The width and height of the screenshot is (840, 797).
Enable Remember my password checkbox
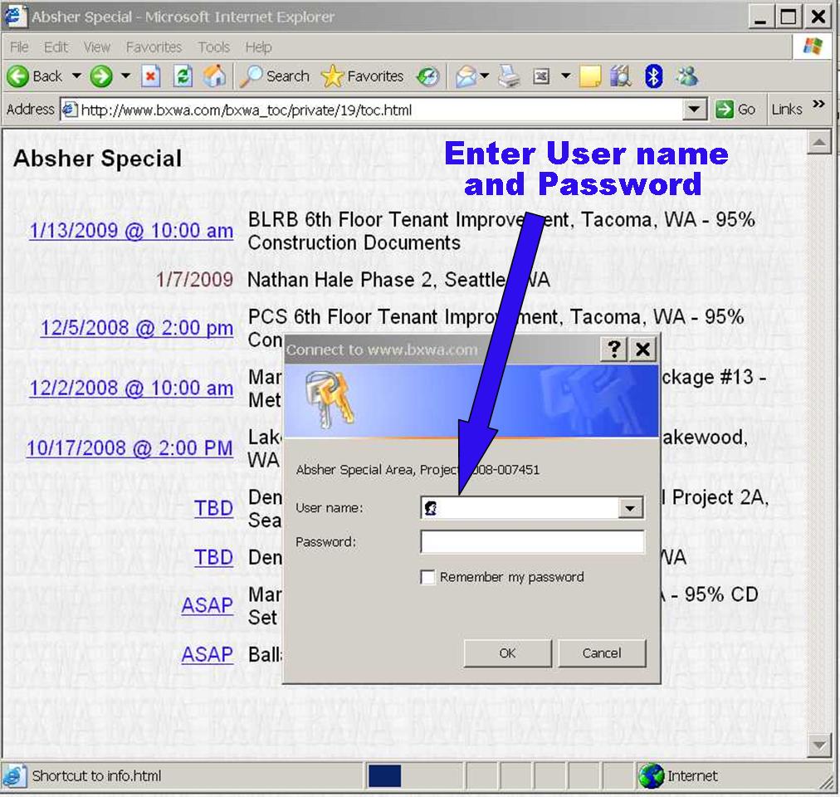428,577
